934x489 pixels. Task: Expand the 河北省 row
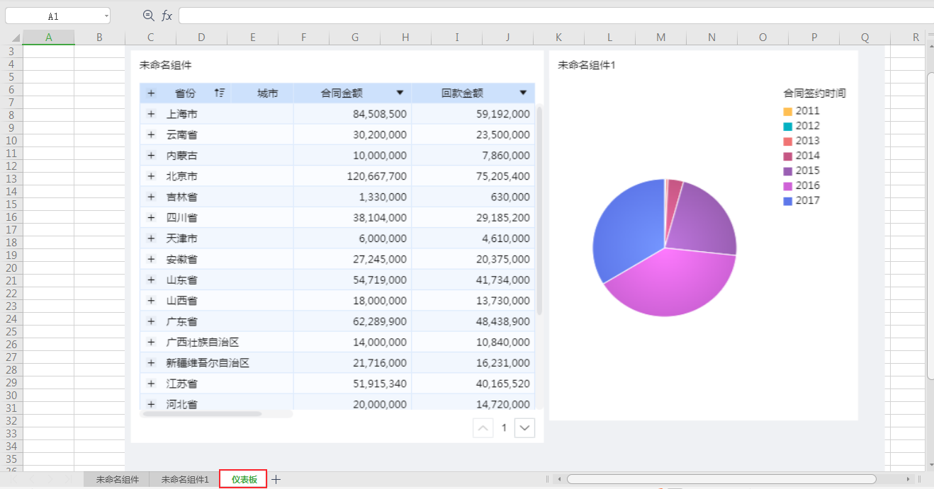[151, 404]
